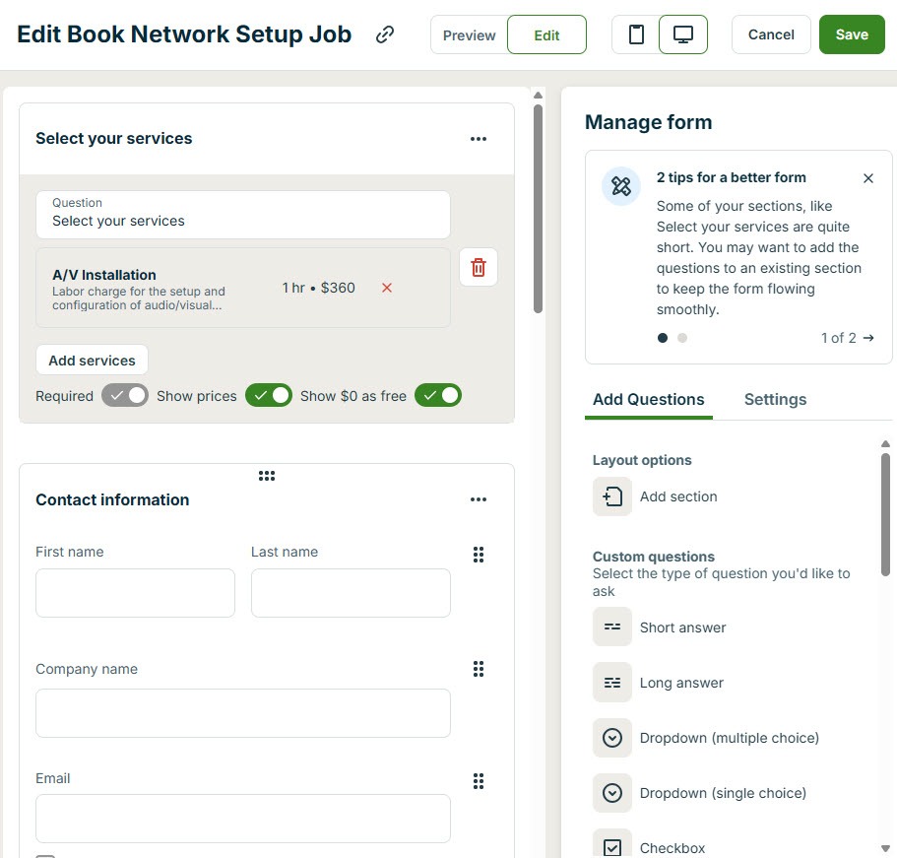The height and width of the screenshot is (858, 897).
Task: Go to next tip arrow
Action: (868, 338)
